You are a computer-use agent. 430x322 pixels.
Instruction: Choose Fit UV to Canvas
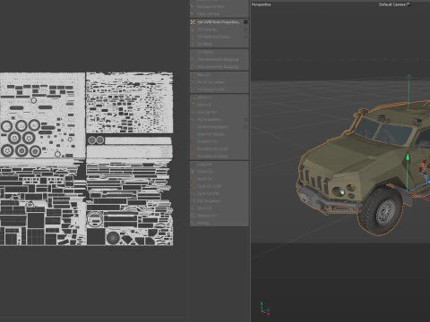(x=219, y=82)
